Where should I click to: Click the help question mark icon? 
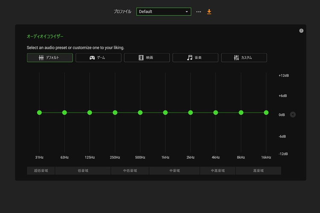(x=301, y=31)
